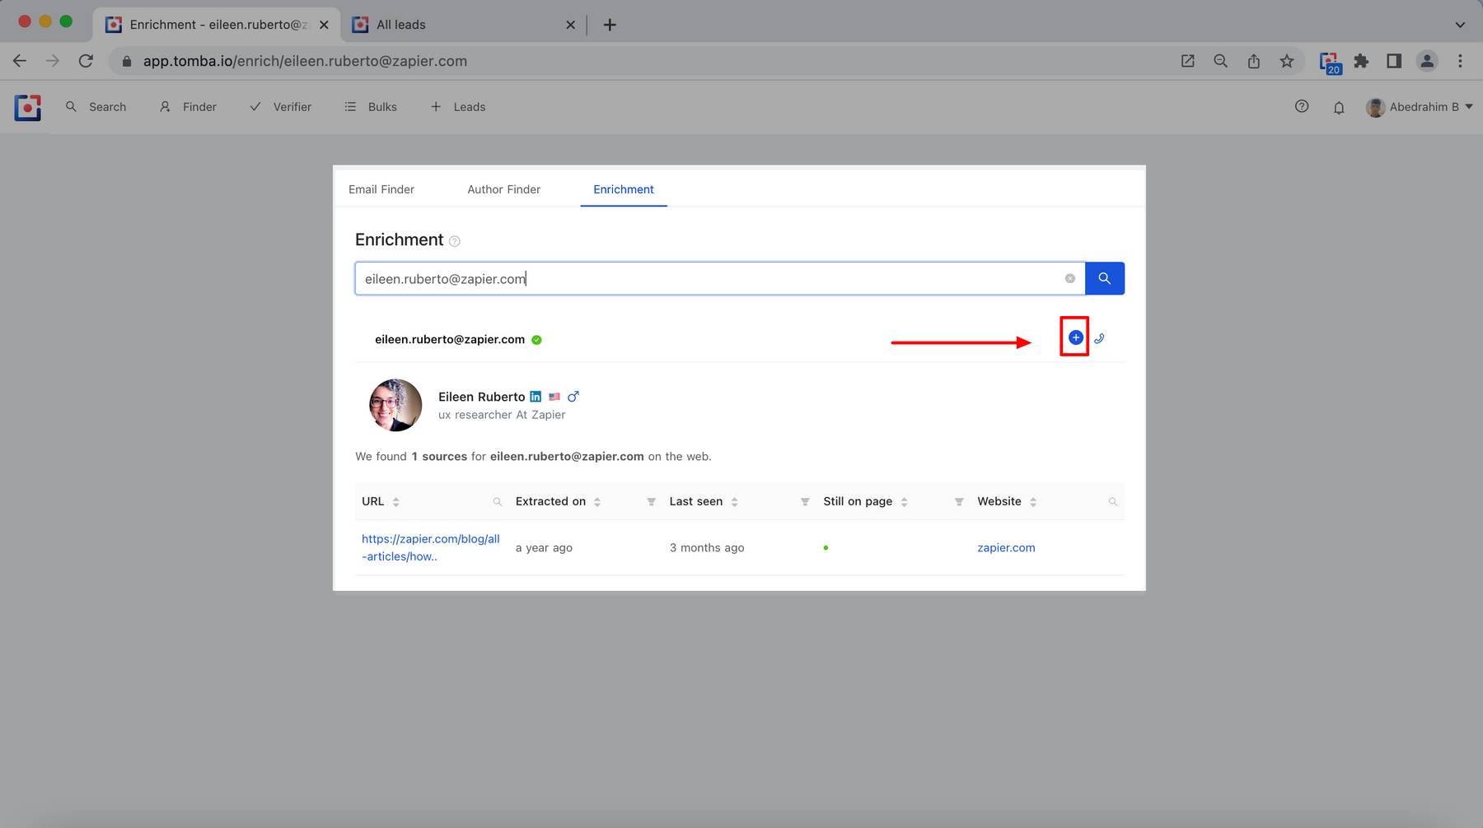Expand the tab search chevron
Viewport: 1483px width, 828px height.
[x=1460, y=25]
